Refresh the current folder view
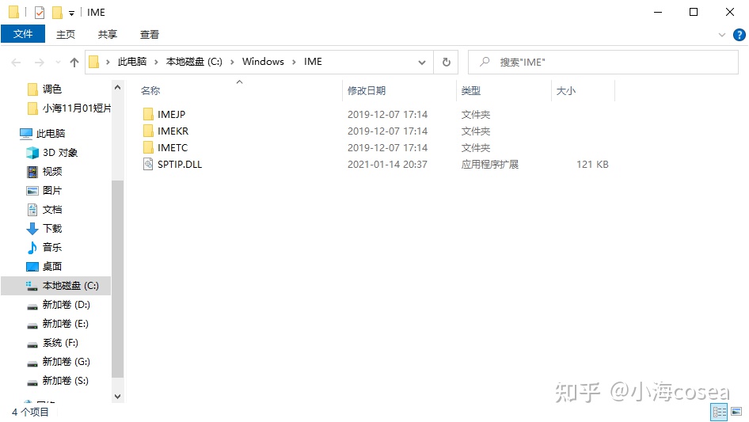 (446, 62)
